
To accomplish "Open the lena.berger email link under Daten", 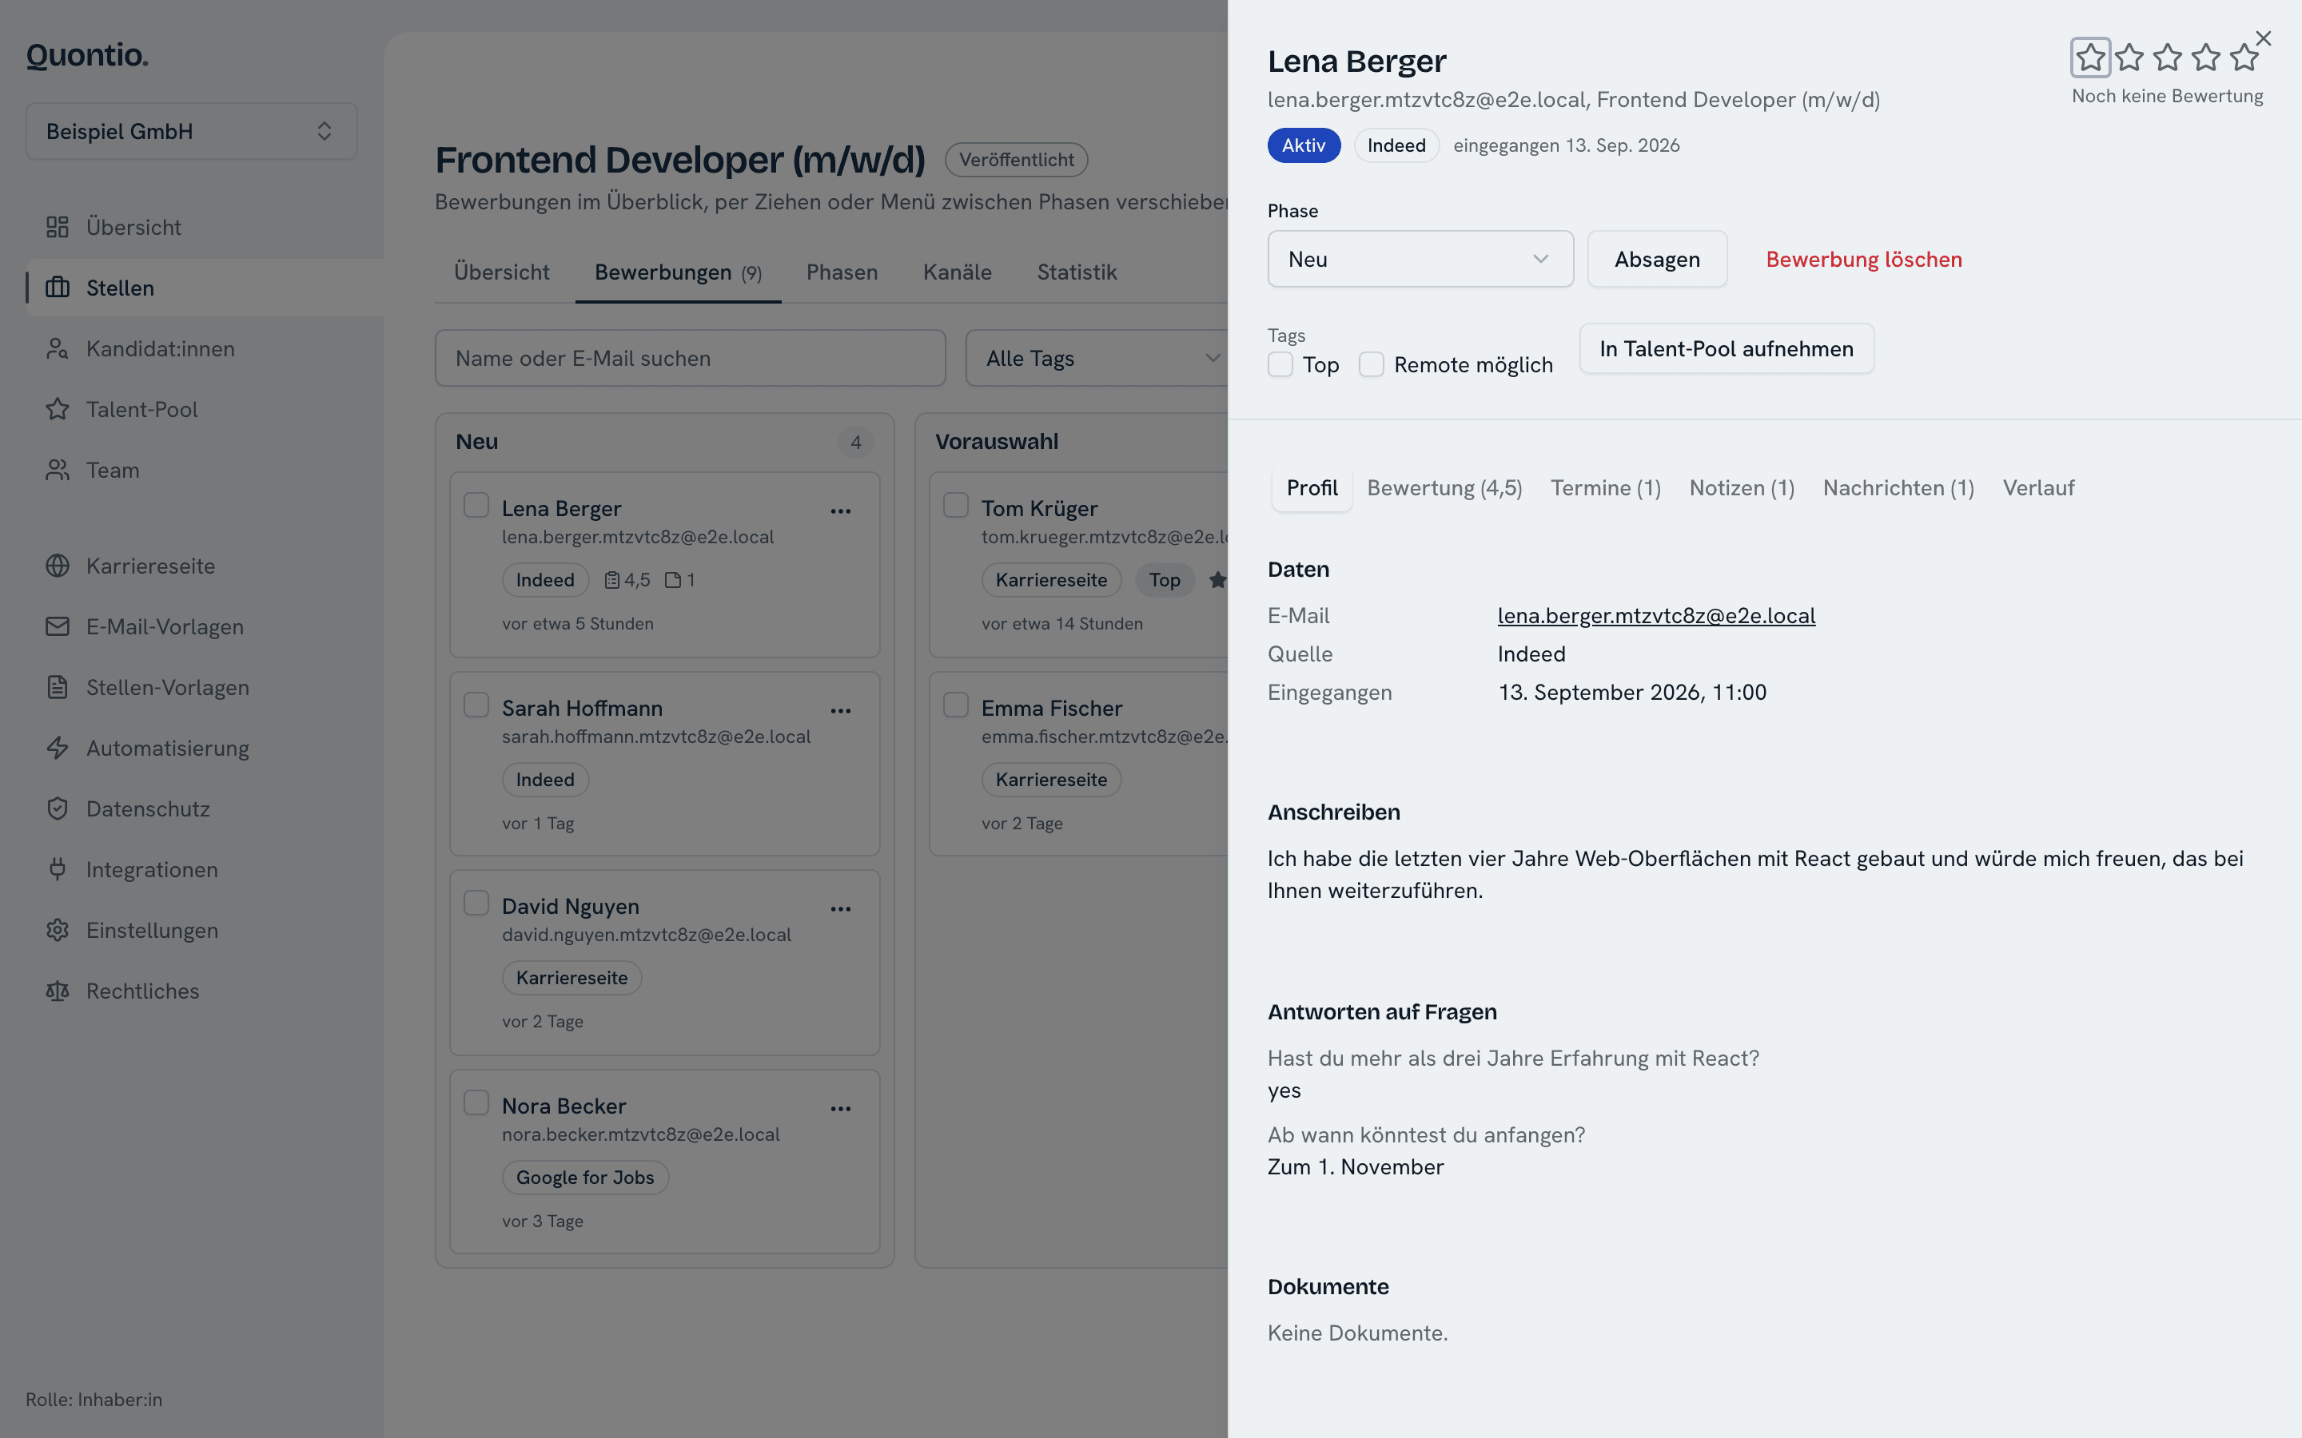I will [1656, 615].
